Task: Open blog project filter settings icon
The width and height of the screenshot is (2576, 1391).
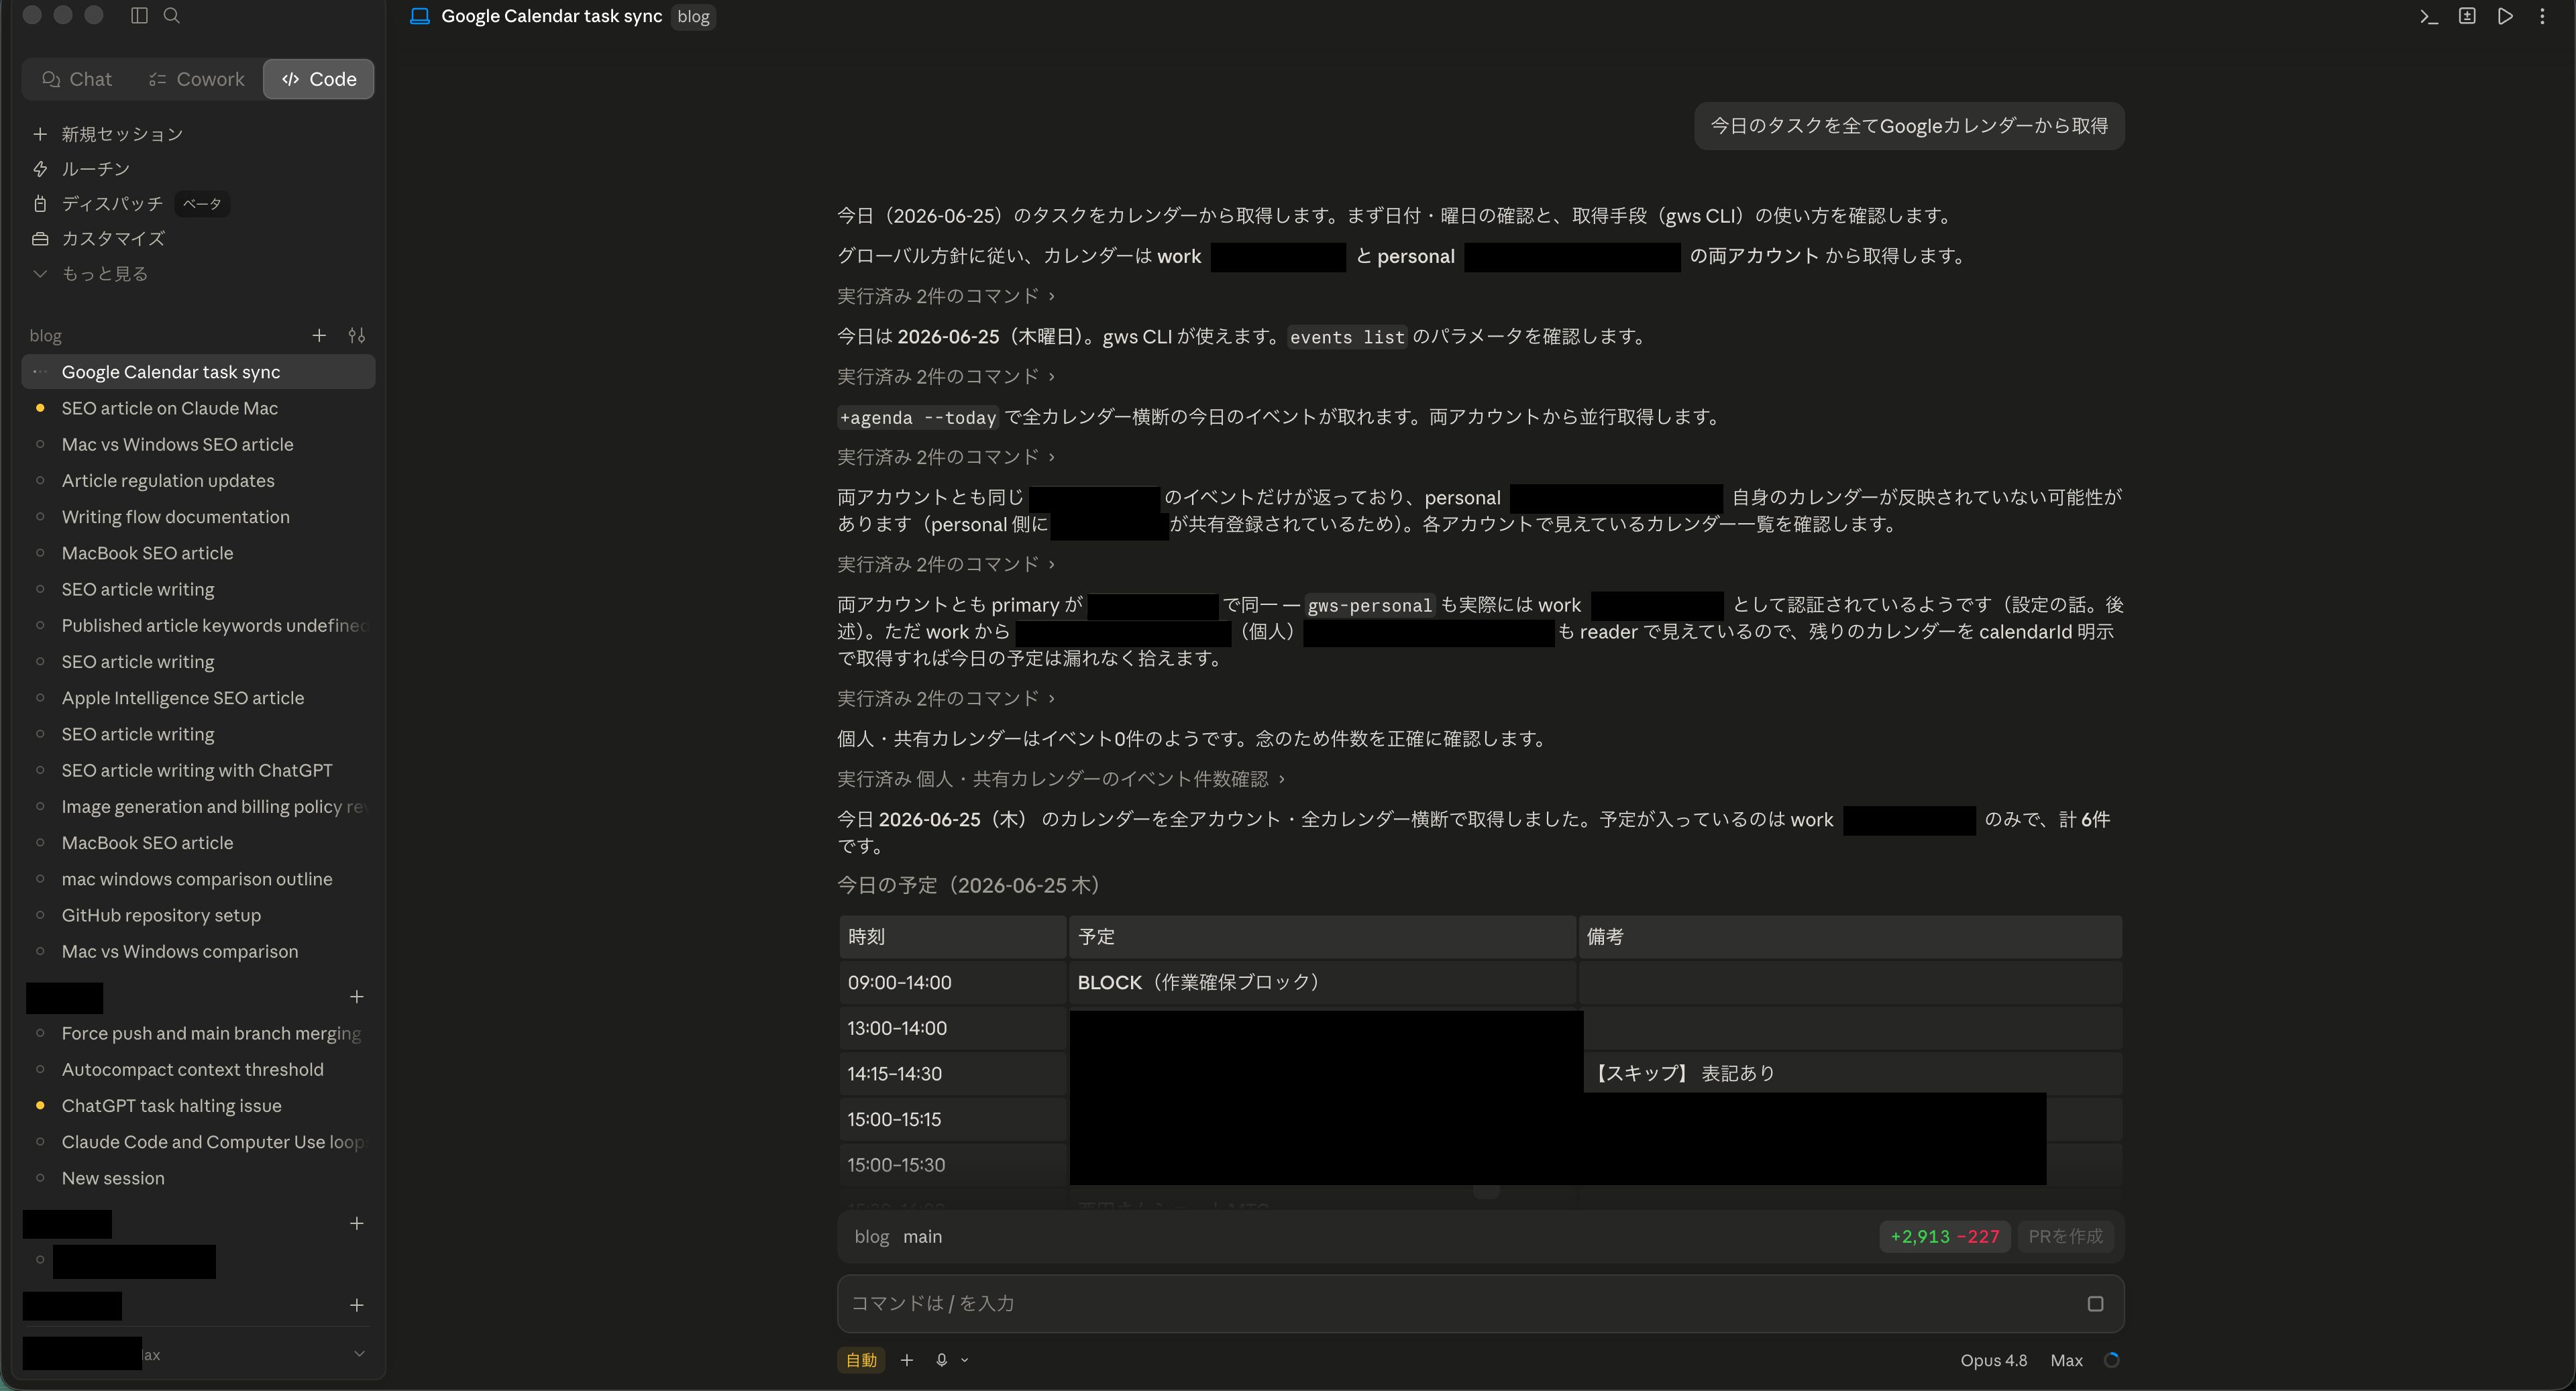Action: [x=356, y=335]
